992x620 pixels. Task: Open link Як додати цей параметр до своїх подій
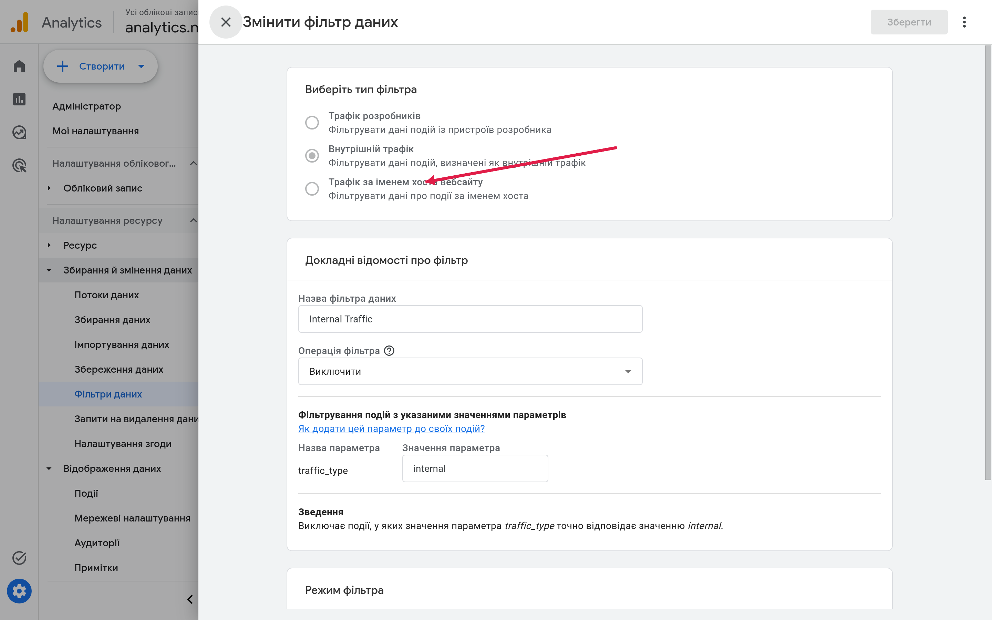point(391,428)
